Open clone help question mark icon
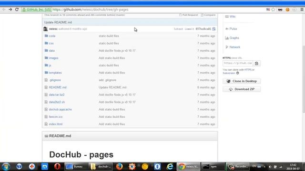This screenshot has height=171, width=305. point(237,73)
